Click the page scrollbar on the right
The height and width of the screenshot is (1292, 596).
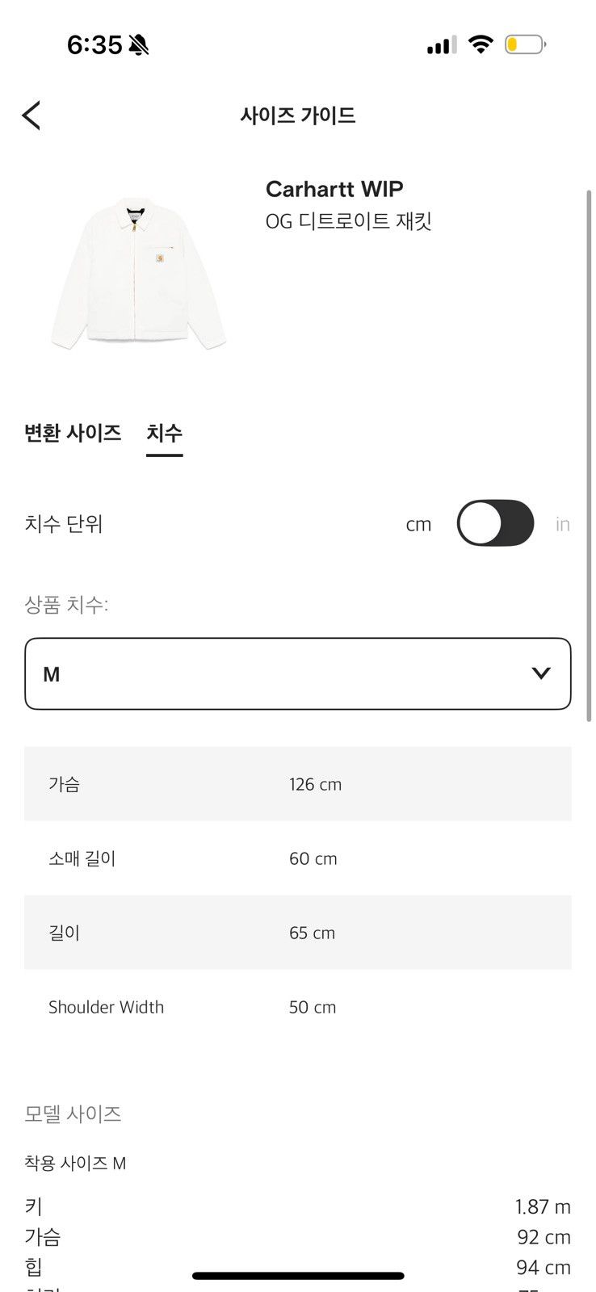click(x=590, y=455)
